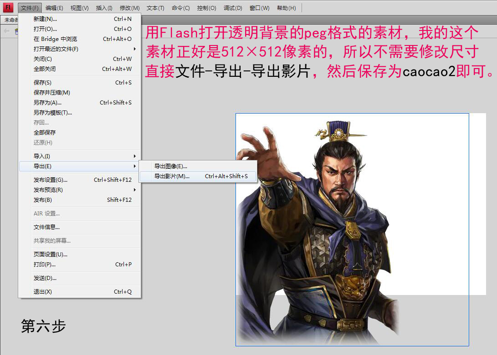Open 文件信息... entry

pyautogui.click(x=80, y=227)
